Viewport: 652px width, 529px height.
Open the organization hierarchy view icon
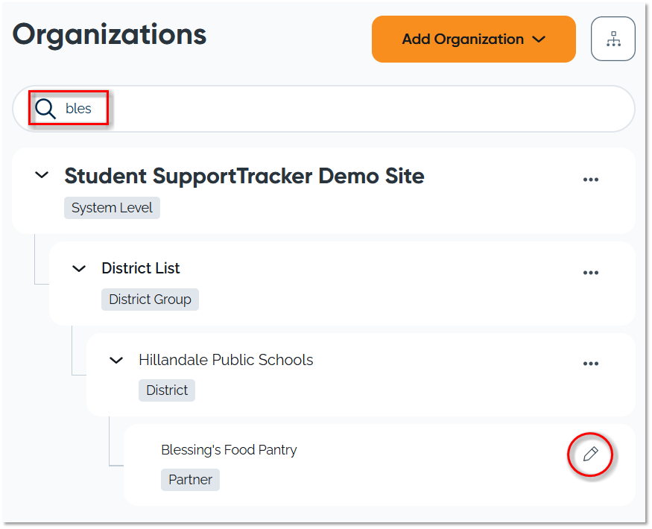(613, 39)
